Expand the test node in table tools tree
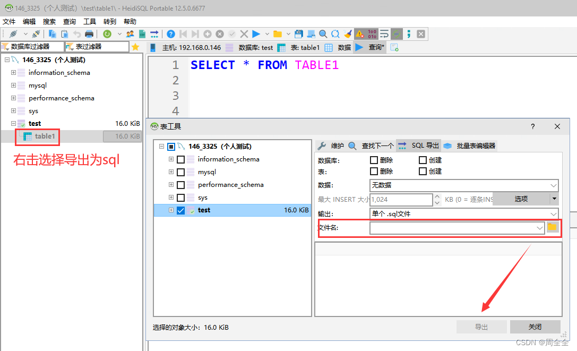Viewport: 577px width, 351px height. 171,210
